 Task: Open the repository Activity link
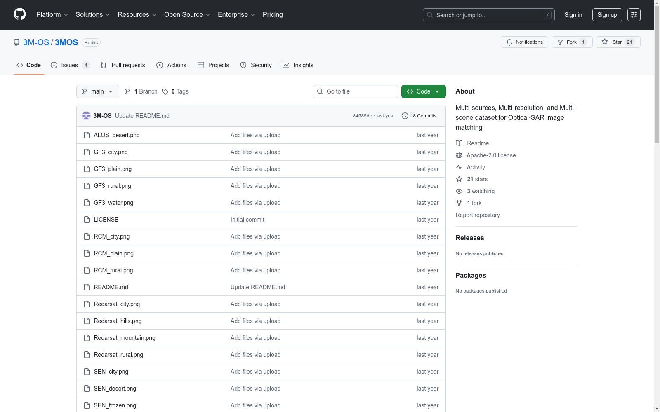(470, 167)
